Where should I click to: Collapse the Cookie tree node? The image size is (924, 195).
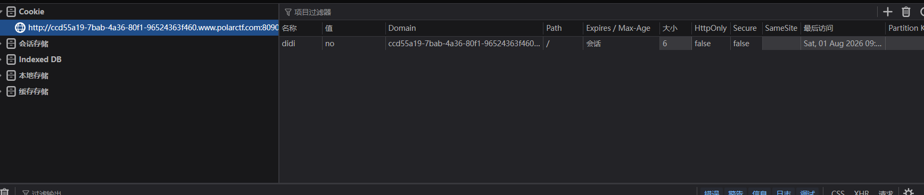[2, 12]
